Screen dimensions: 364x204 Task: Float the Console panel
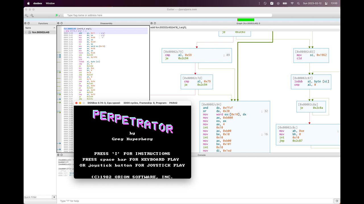coord(61,155)
